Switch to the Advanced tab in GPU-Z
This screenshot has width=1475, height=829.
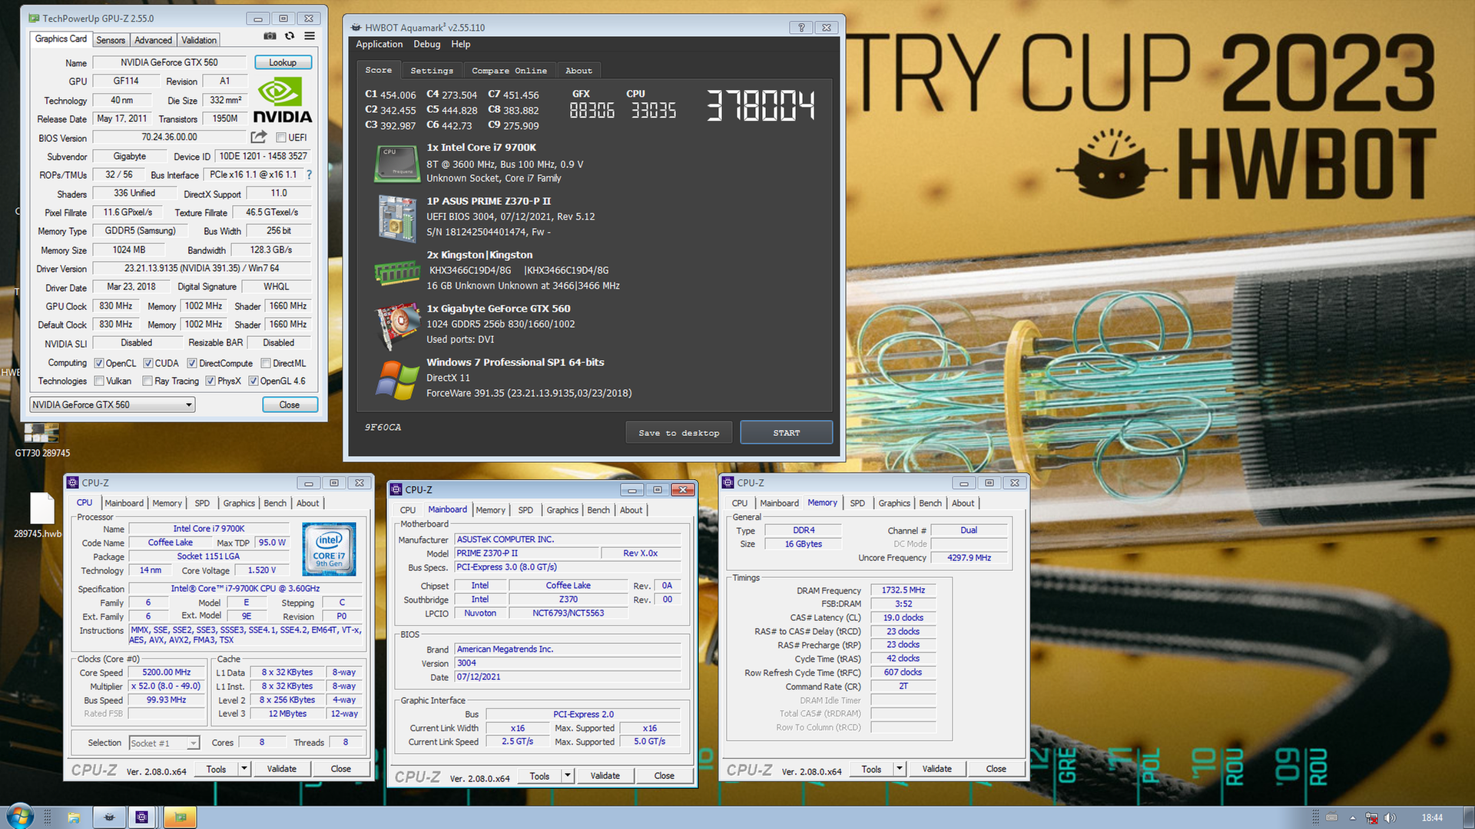pos(153,40)
